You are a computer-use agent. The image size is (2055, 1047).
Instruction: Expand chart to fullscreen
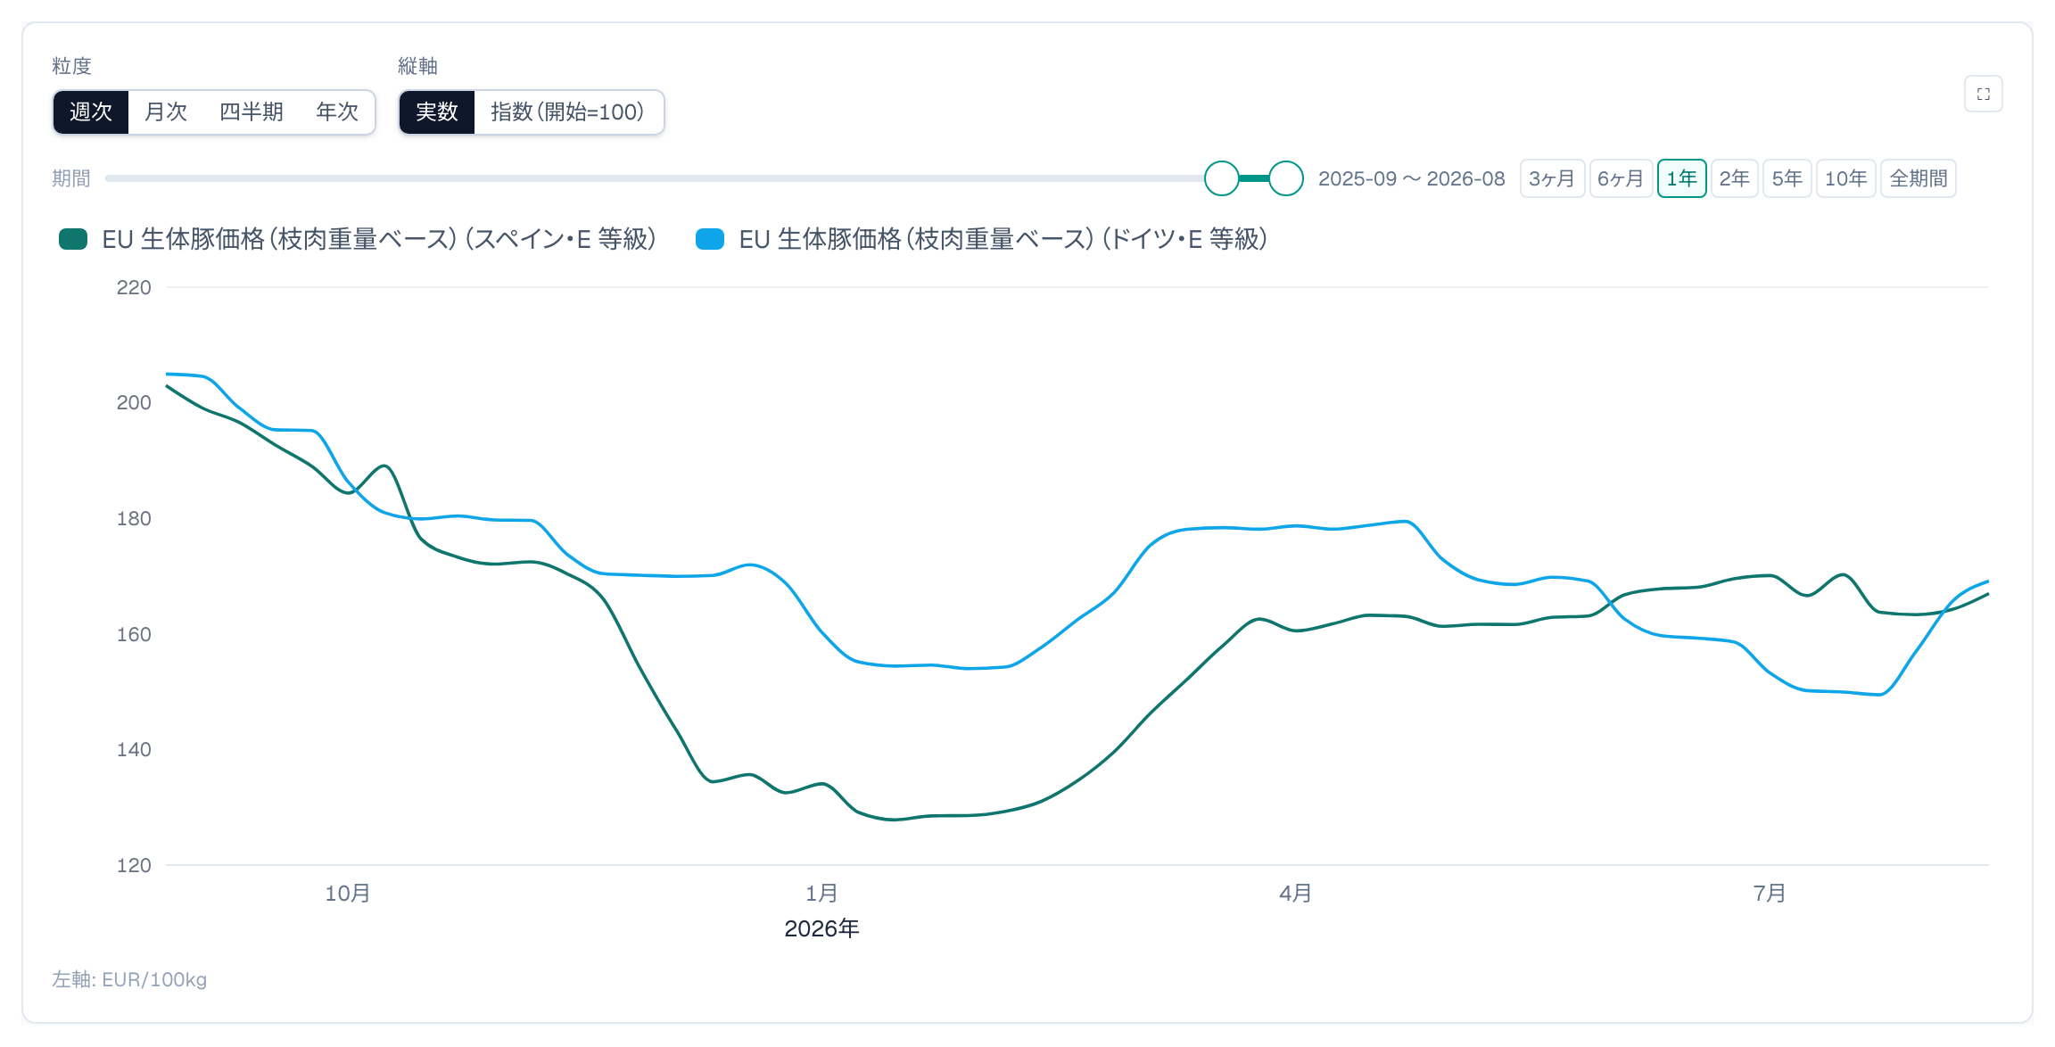click(1983, 94)
